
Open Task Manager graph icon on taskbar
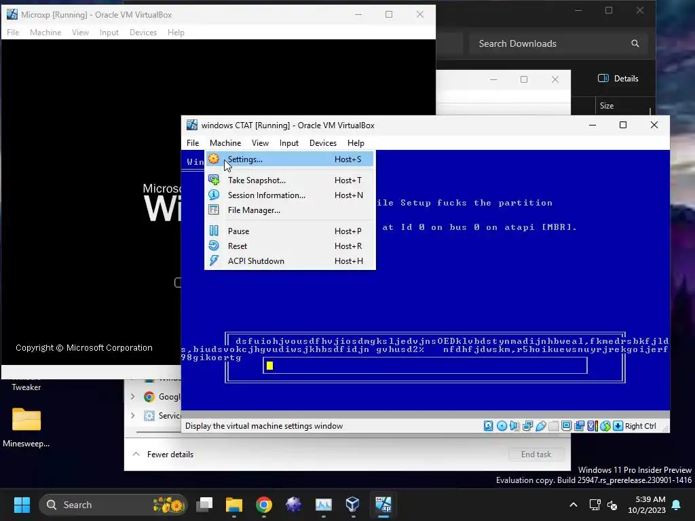(x=324, y=505)
